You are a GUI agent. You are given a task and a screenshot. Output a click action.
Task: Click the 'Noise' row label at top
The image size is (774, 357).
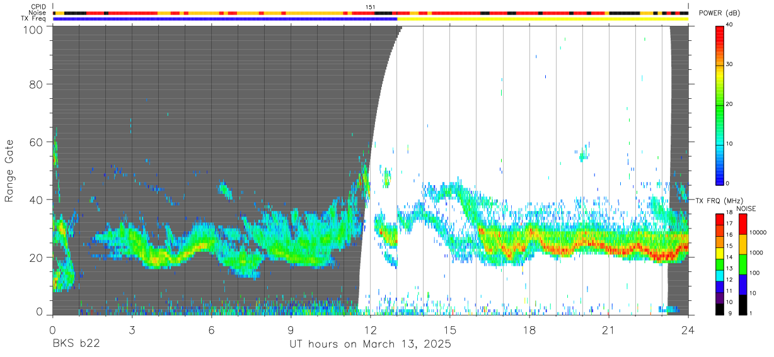click(x=38, y=13)
